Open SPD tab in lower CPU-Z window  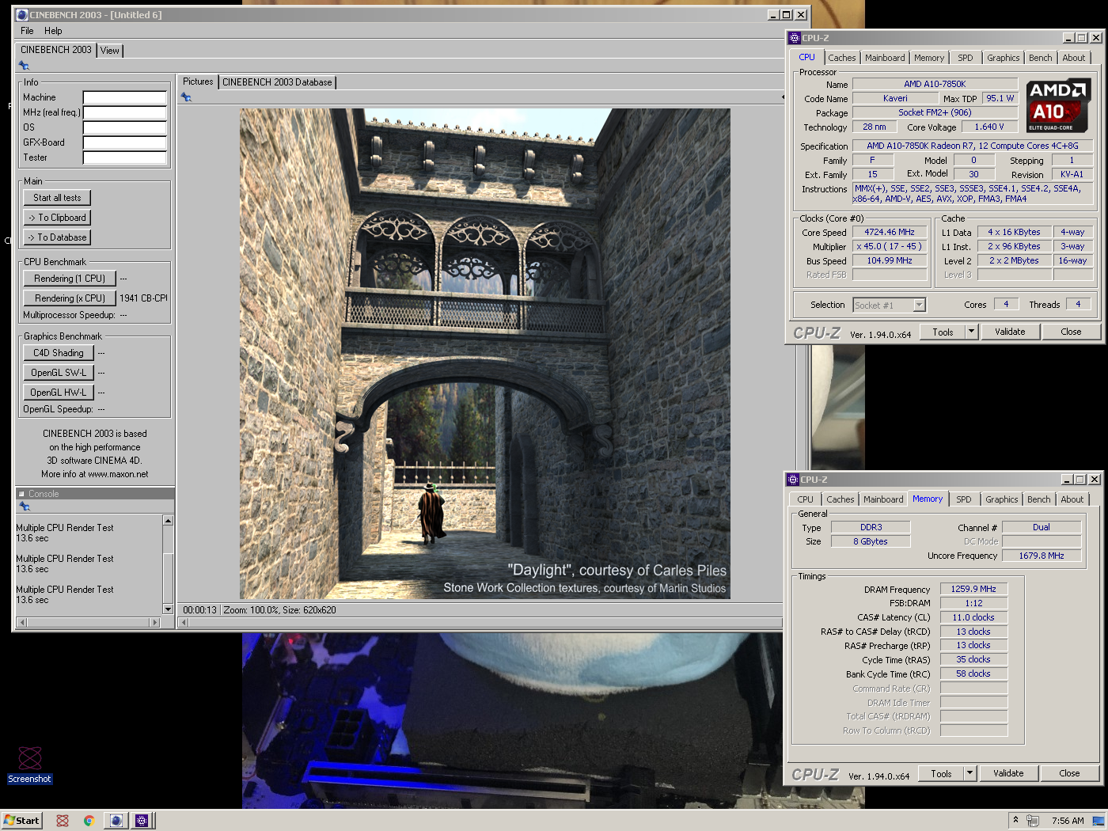(x=963, y=499)
